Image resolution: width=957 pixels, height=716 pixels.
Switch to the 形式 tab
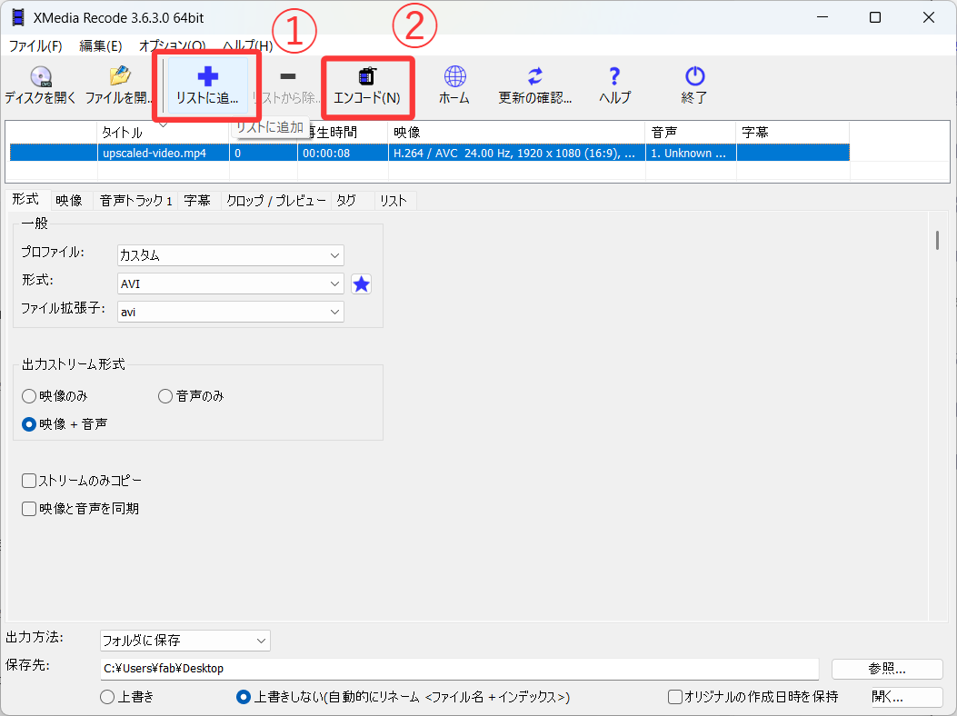point(25,199)
